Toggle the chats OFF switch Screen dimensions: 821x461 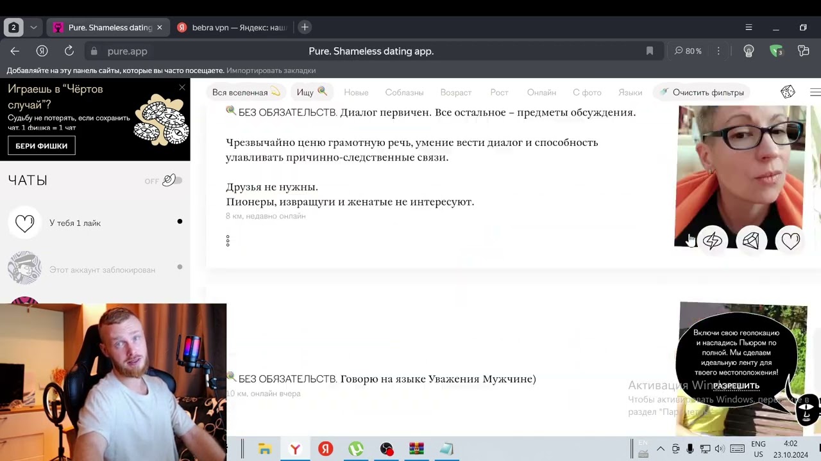(x=172, y=181)
